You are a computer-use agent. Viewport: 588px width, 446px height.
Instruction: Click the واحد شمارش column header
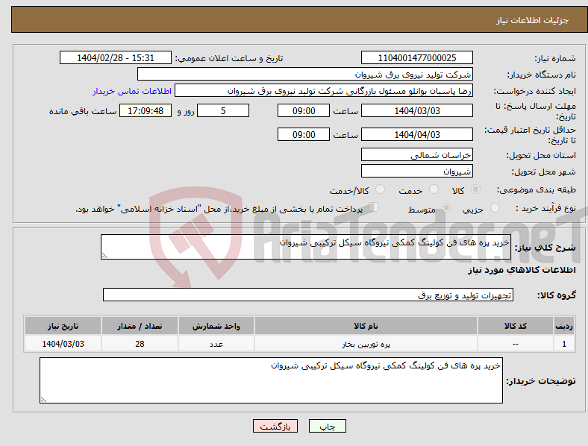(x=216, y=326)
